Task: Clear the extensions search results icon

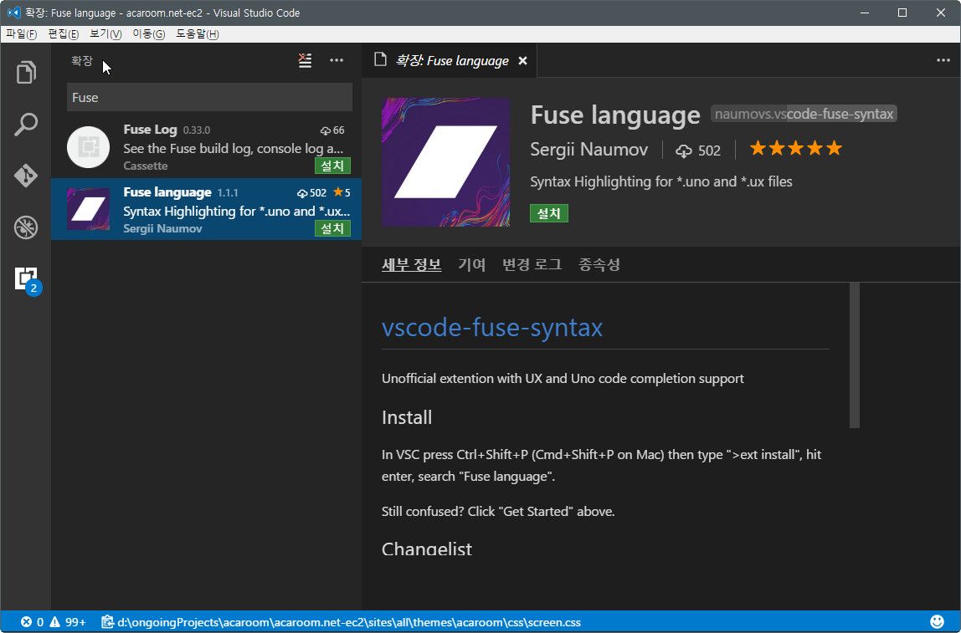Action: click(x=305, y=60)
